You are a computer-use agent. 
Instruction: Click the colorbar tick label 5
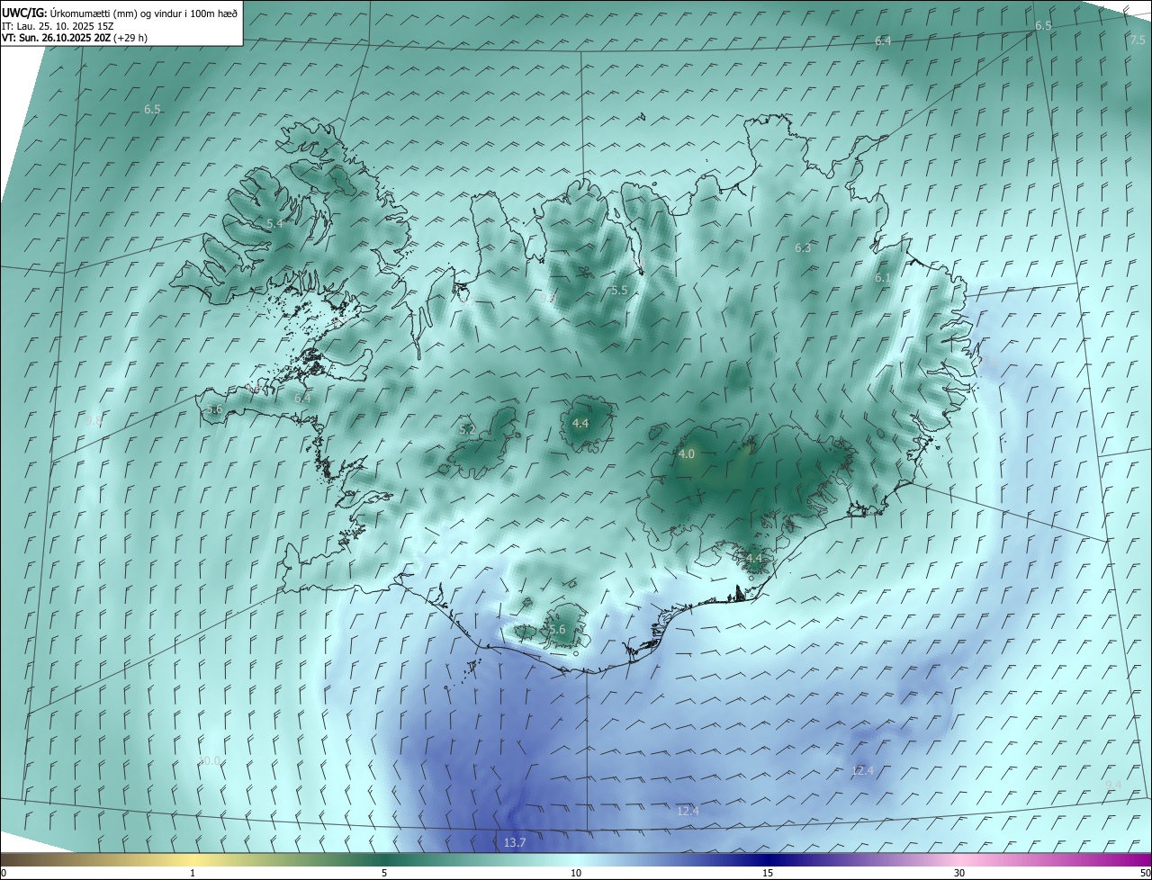pyautogui.click(x=384, y=873)
